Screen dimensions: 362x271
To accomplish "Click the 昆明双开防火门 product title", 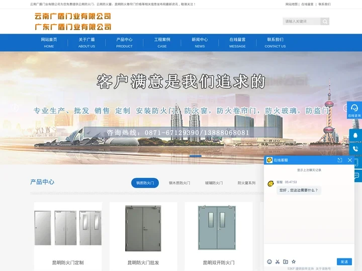I will coord(219,262).
